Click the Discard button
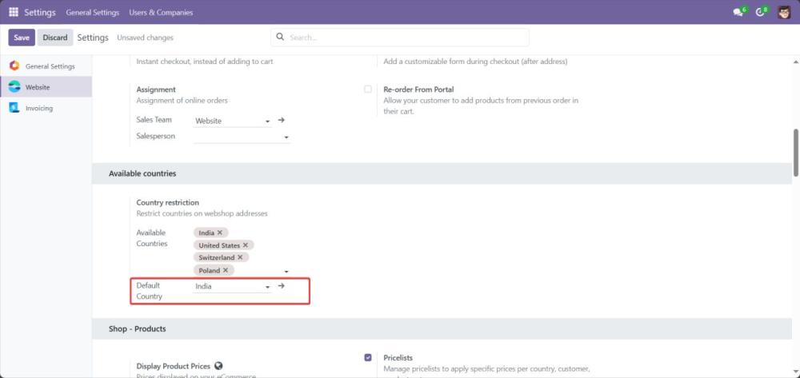Image resolution: width=800 pixels, height=378 pixels. [x=55, y=38]
